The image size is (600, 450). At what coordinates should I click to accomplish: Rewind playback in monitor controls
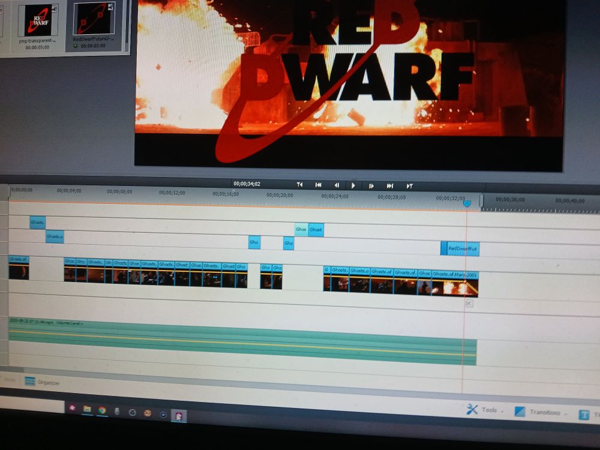click(x=319, y=185)
